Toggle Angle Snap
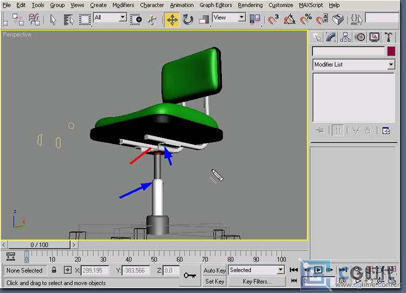 pyautogui.click(x=289, y=19)
